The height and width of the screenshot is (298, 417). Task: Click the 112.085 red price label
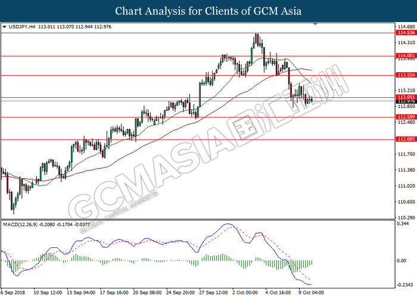[406, 139]
